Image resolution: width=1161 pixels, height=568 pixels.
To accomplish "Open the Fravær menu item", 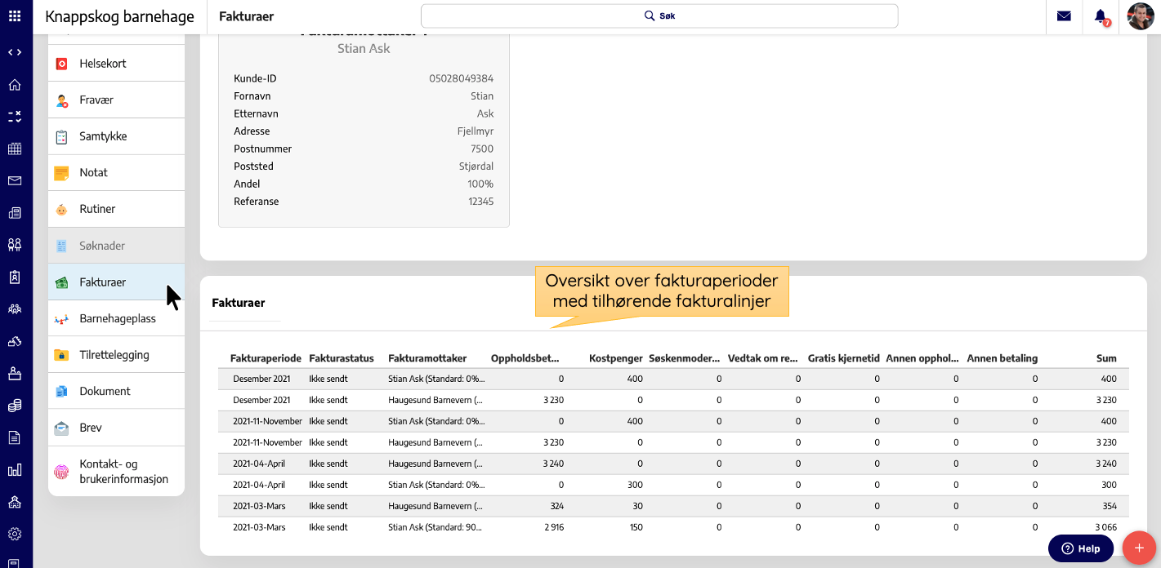I will click(116, 100).
